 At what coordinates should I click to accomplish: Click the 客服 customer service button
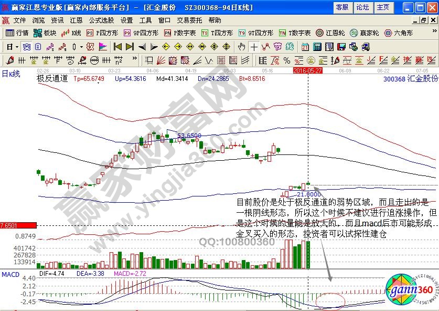tap(342, 7)
